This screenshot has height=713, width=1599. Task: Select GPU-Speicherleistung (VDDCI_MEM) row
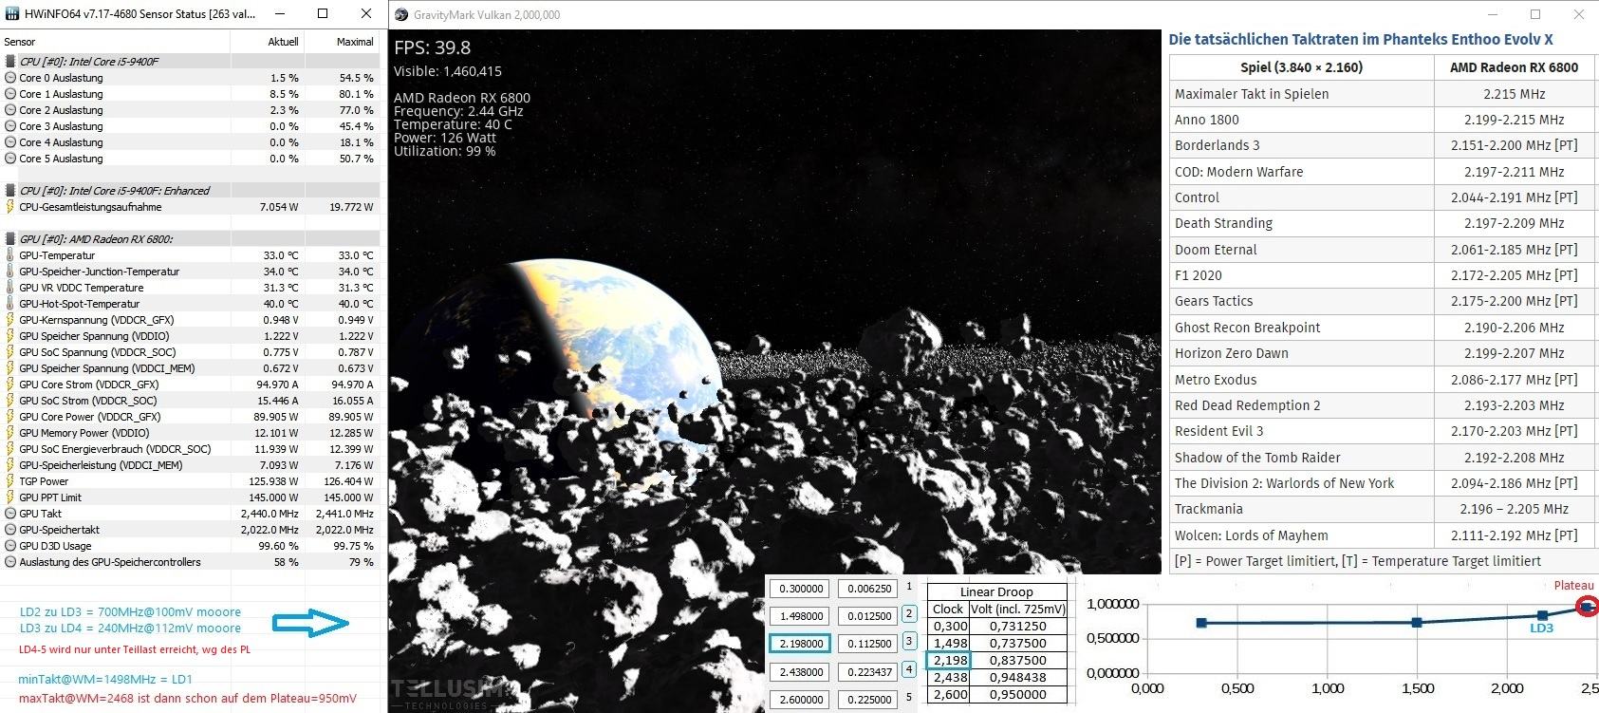click(190, 464)
